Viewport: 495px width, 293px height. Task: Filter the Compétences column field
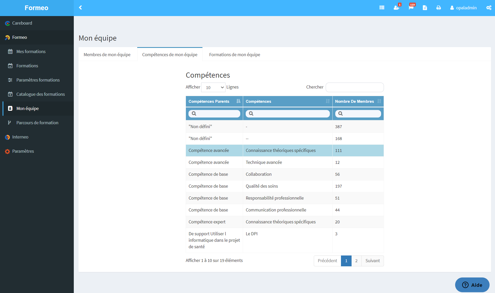coord(288,114)
